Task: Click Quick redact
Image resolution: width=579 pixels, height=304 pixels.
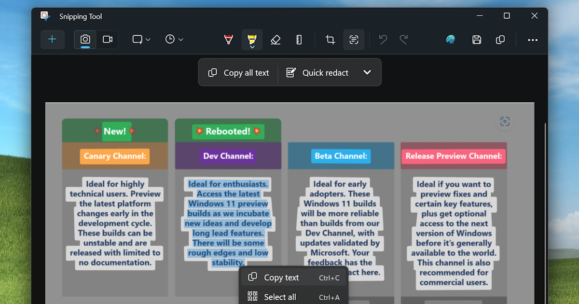Action: click(x=317, y=72)
